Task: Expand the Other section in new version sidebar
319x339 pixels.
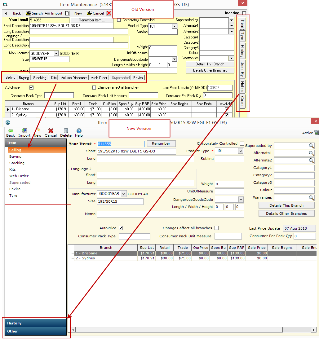Action: (x=36, y=331)
